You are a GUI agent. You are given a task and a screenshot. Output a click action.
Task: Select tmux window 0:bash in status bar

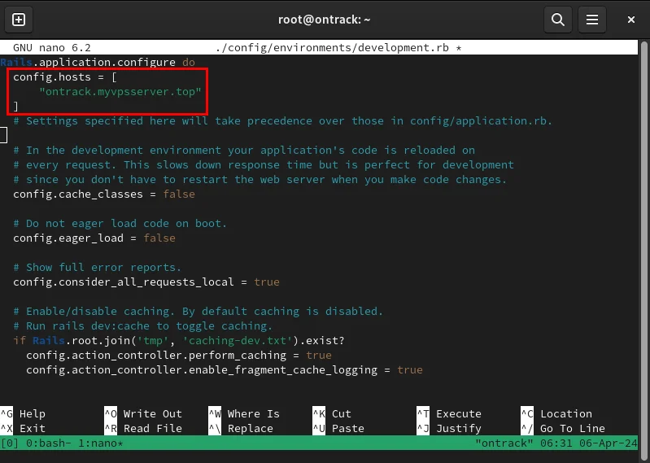tap(49, 443)
